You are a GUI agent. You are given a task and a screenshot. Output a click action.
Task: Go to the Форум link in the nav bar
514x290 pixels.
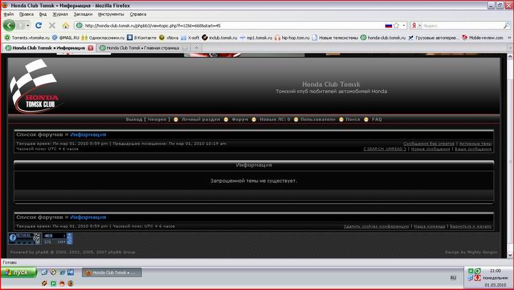coord(240,120)
